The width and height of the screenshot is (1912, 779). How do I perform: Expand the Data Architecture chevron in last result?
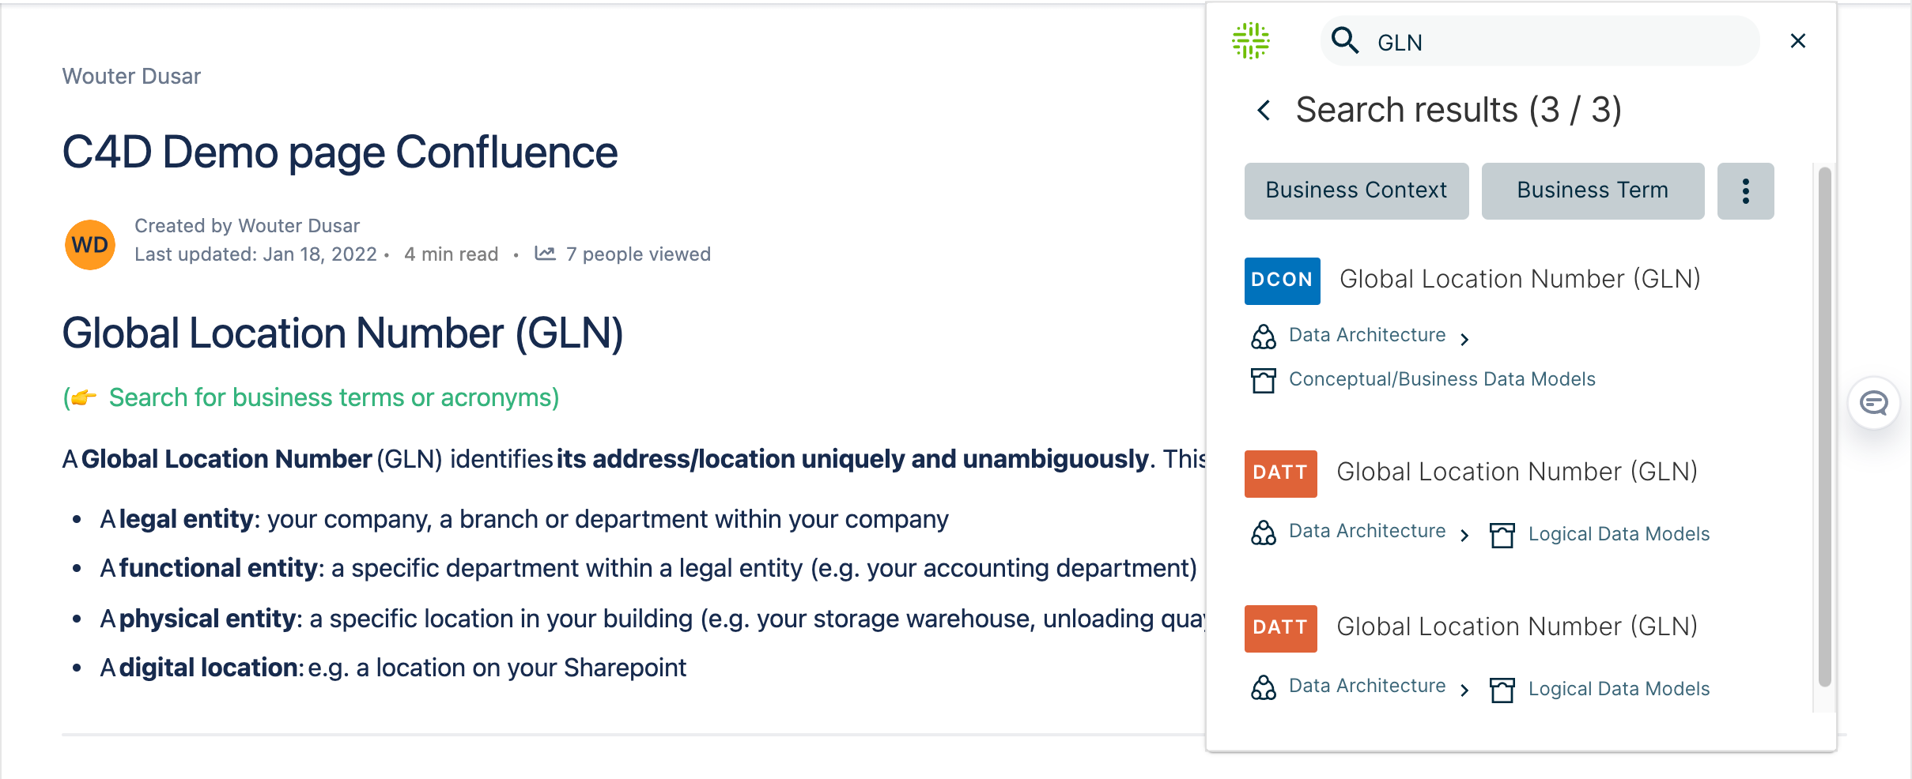(1464, 691)
